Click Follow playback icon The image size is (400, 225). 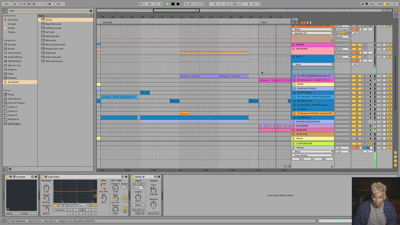(141, 4)
